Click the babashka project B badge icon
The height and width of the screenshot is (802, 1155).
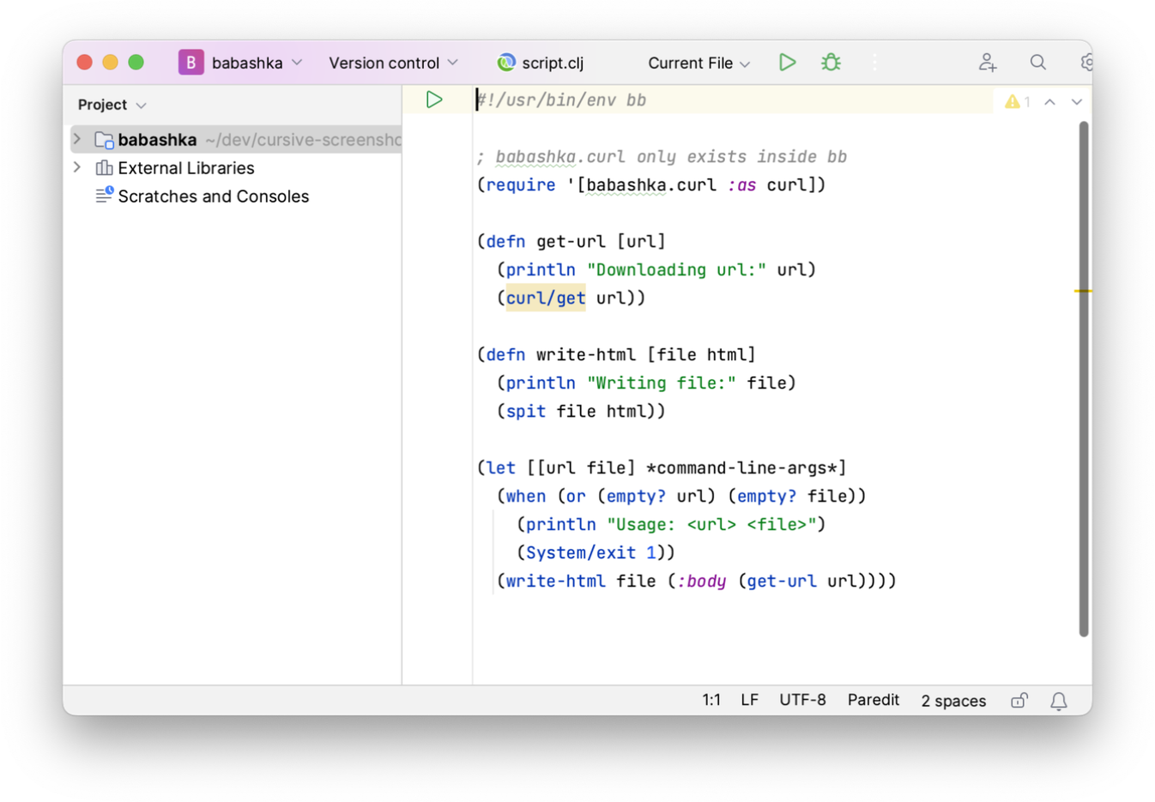click(x=190, y=63)
